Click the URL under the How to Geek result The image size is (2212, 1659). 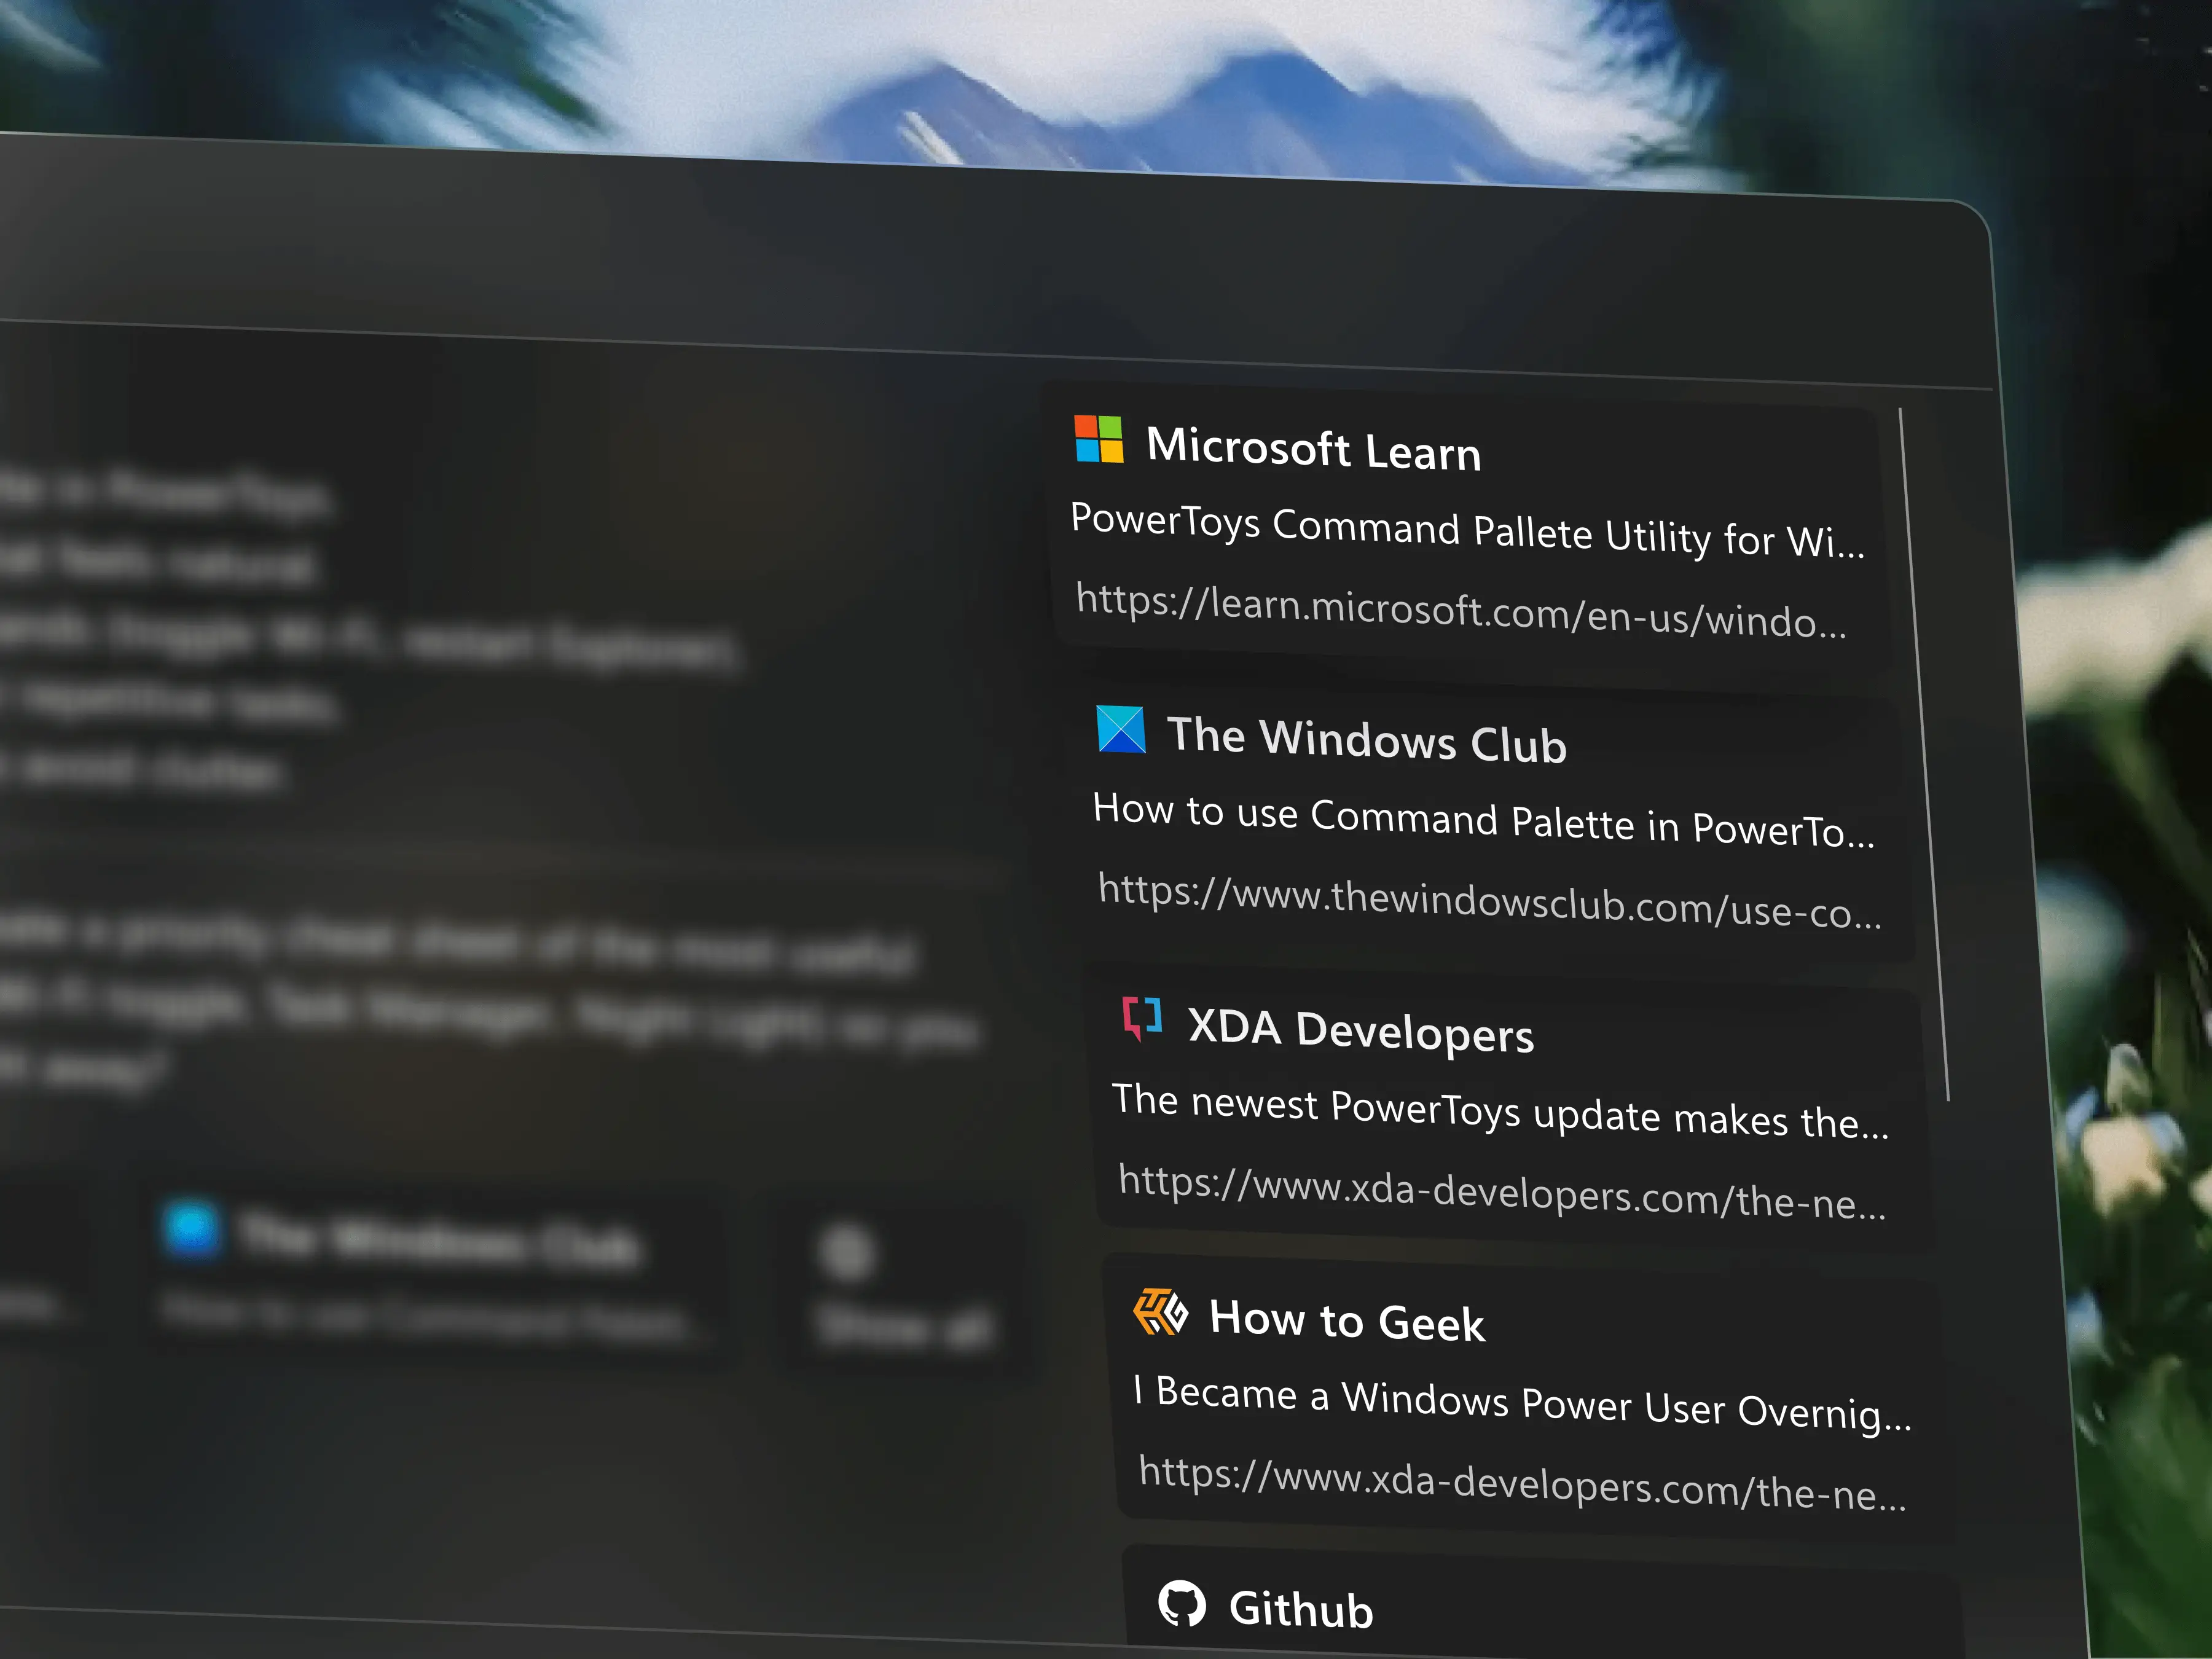(x=1525, y=1475)
